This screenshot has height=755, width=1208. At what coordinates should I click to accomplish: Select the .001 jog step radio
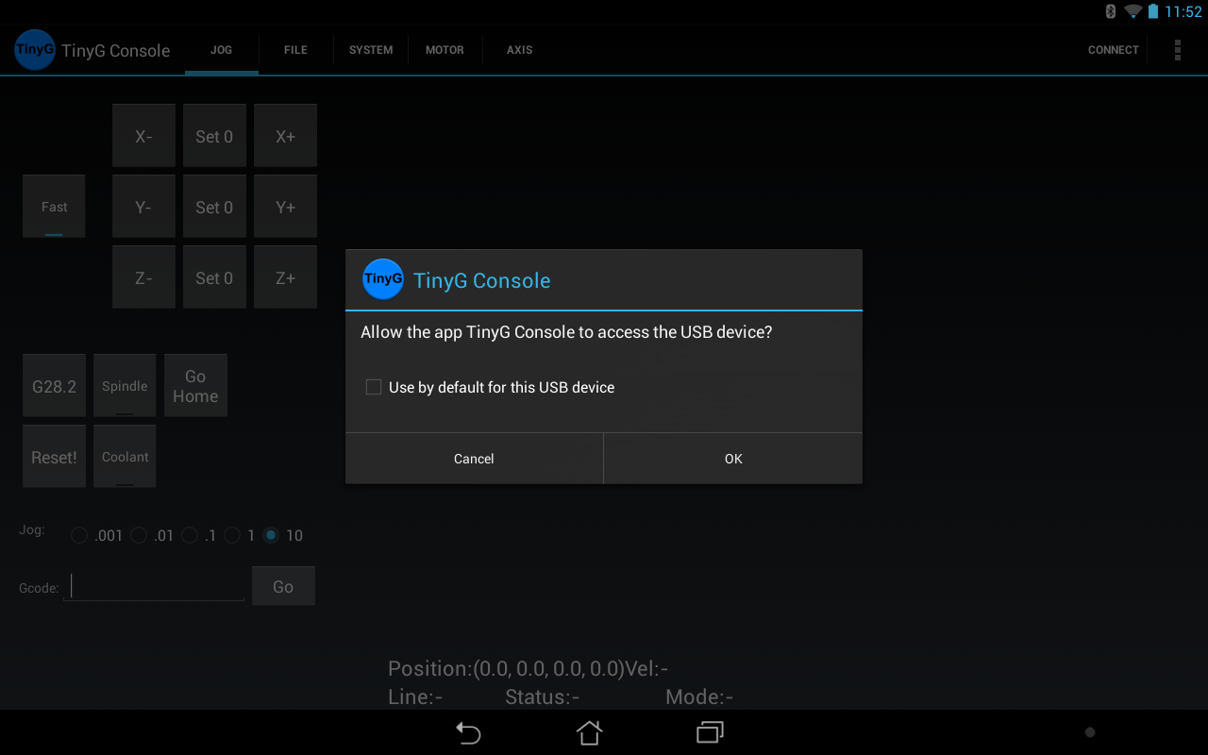point(79,535)
